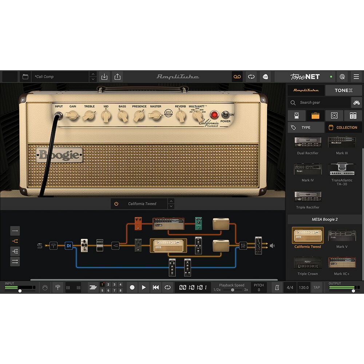Viewport: 364px width, 364px height.
Task: Adjust the Playback Speed slider
Action: click(232, 290)
